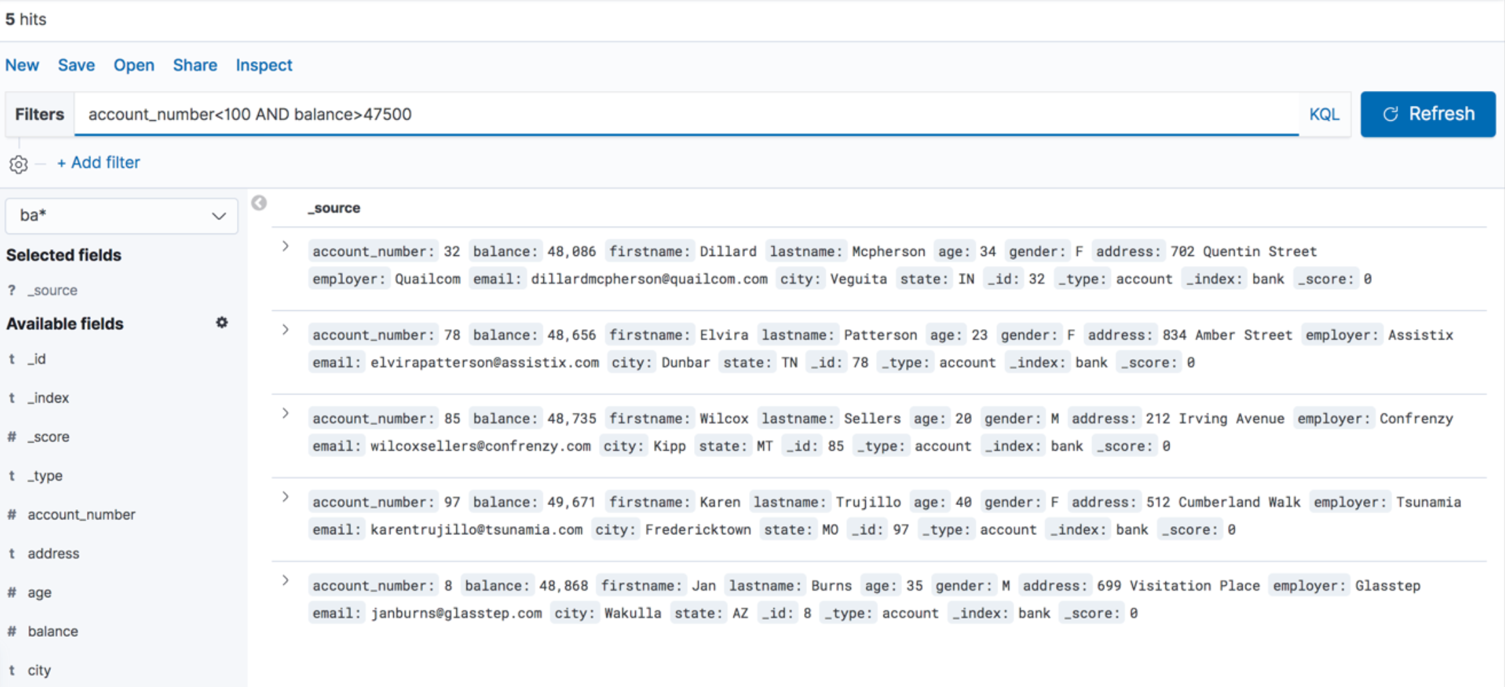
Task: Open the Share menu
Action: (x=195, y=65)
